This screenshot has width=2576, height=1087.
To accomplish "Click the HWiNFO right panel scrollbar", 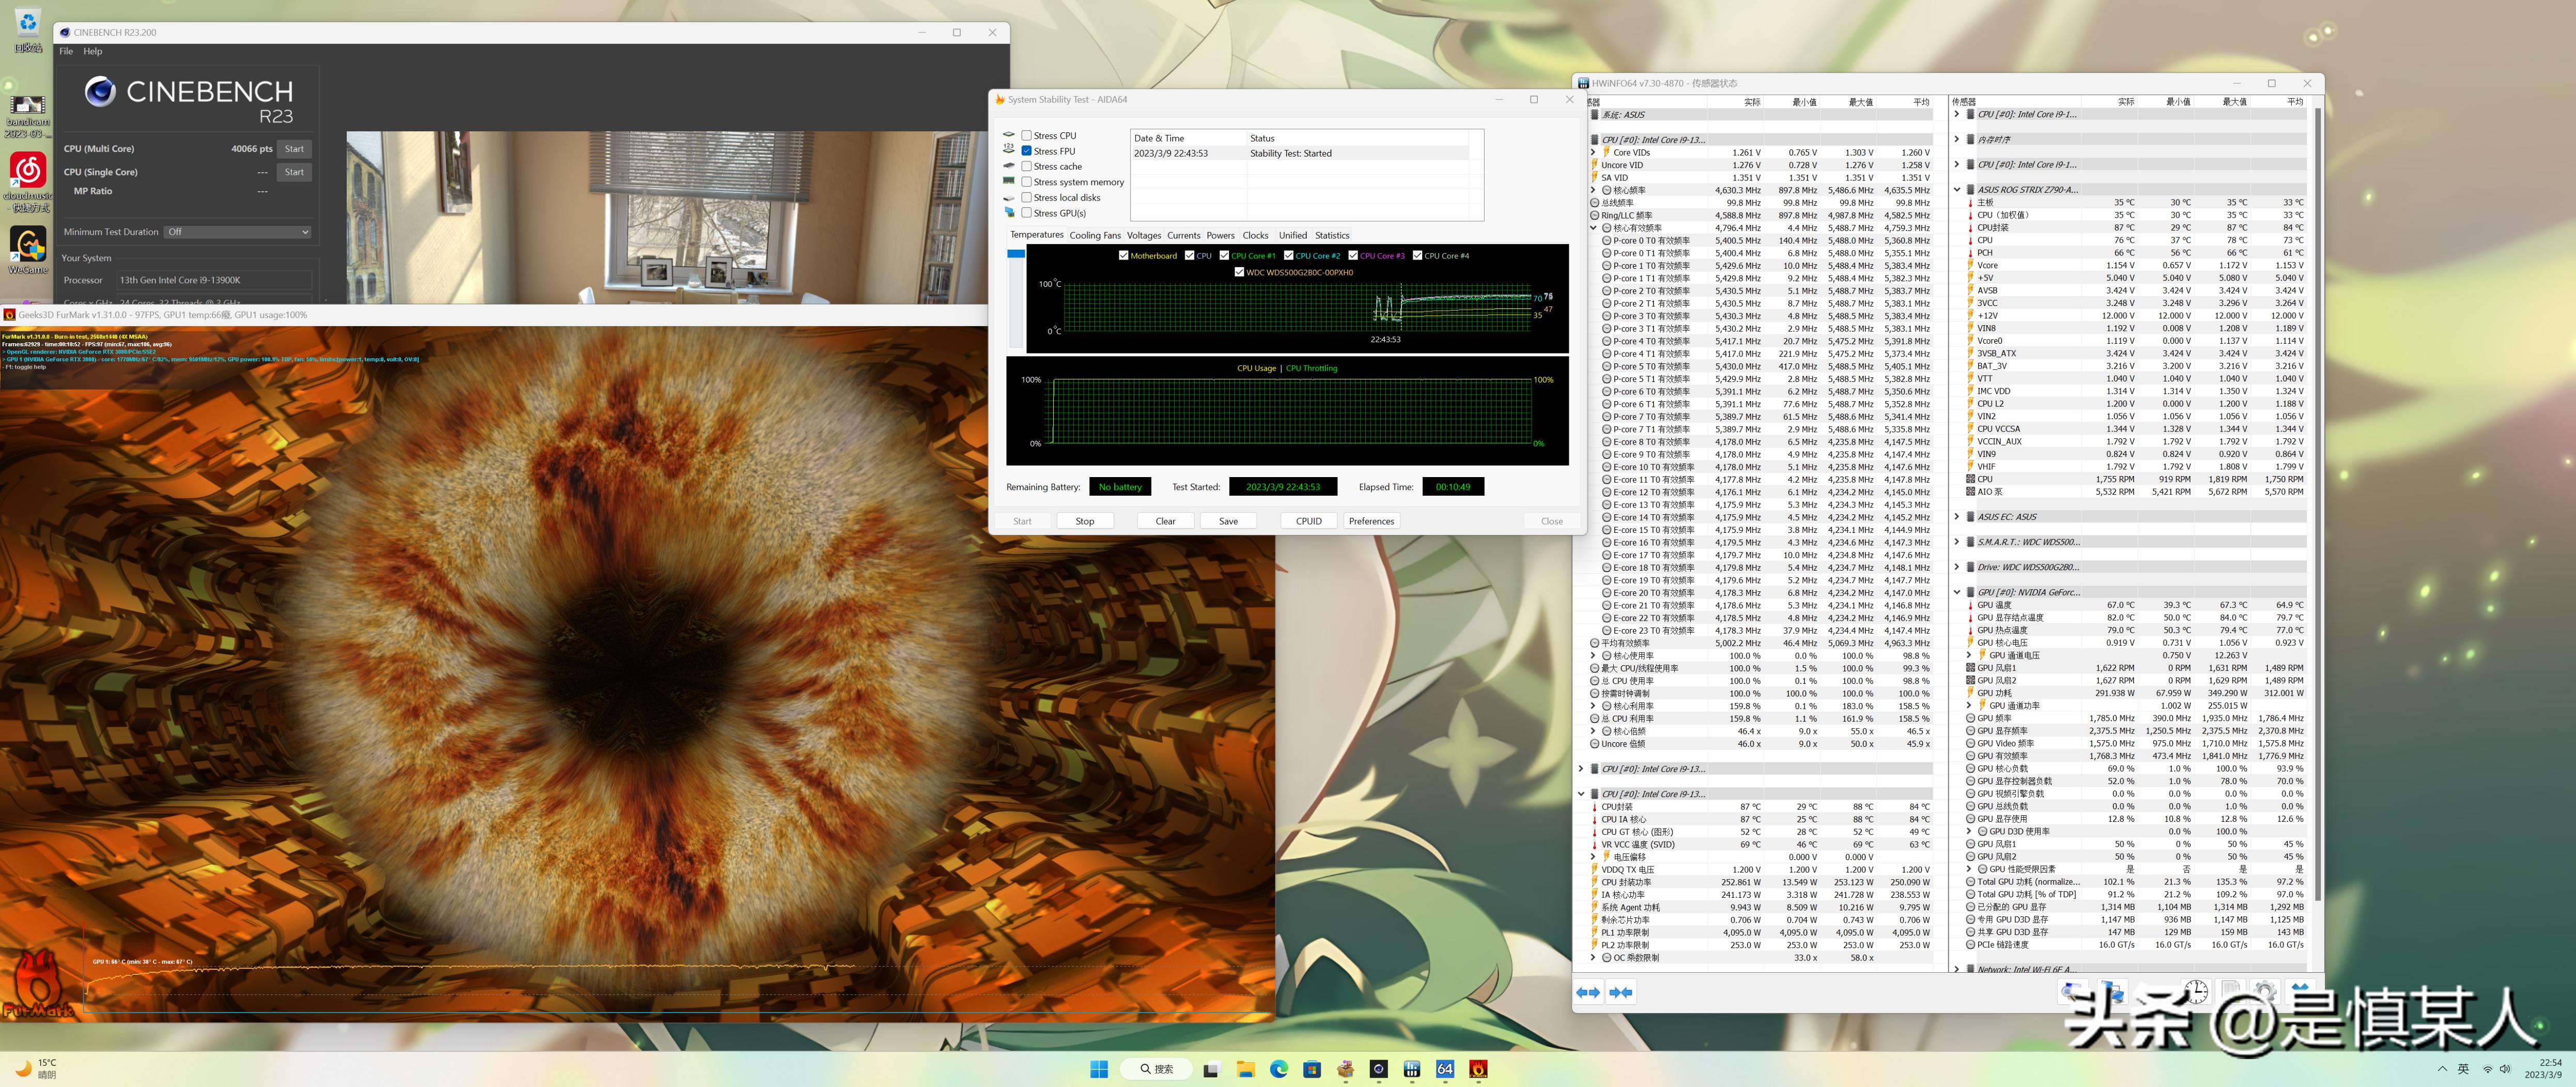I will (2317, 500).
